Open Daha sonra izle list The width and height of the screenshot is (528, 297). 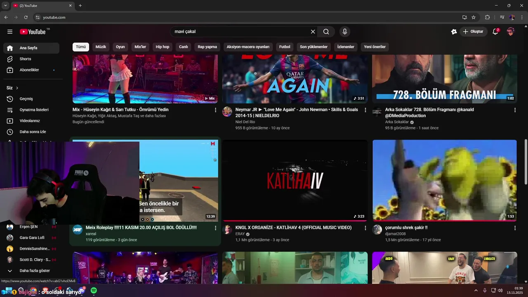coord(31,132)
